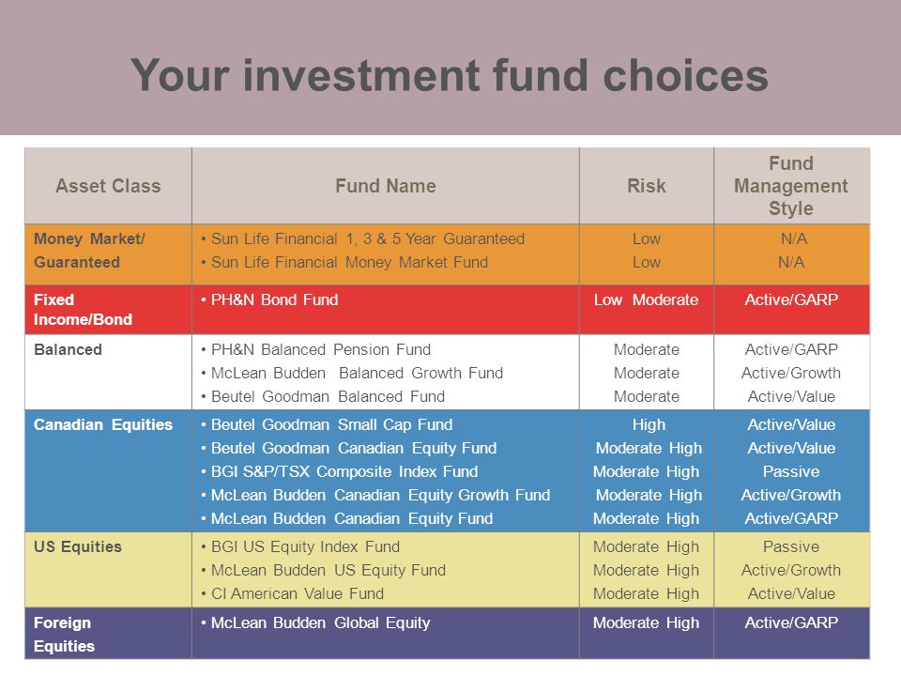Select the Fixed Income/Bond row label
This screenshot has width=901, height=676.
tap(83, 309)
